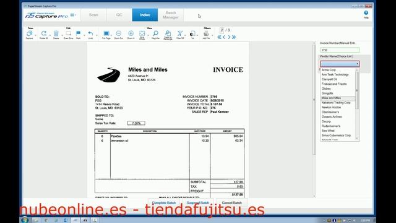Open the Rotate 90 dropdown arrow
The height and width of the screenshot is (223, 396).
pos(49,35)
